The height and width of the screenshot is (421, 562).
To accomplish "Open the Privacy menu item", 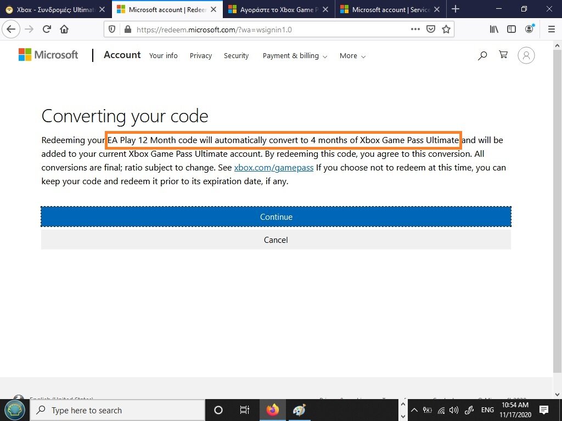I will pos(201,55).
